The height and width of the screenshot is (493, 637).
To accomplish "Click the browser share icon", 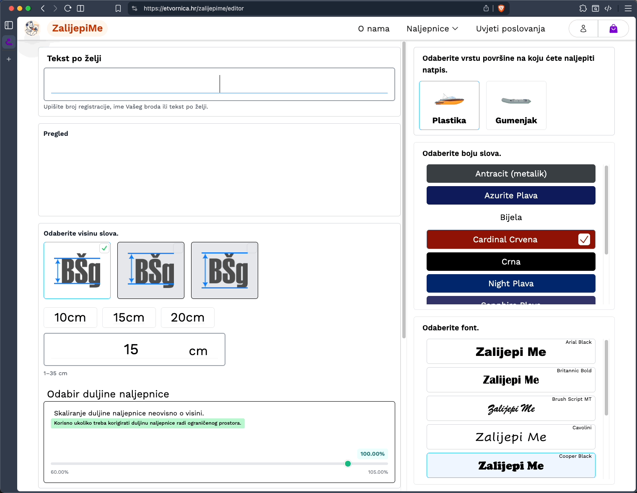I will tap(486, 8).
